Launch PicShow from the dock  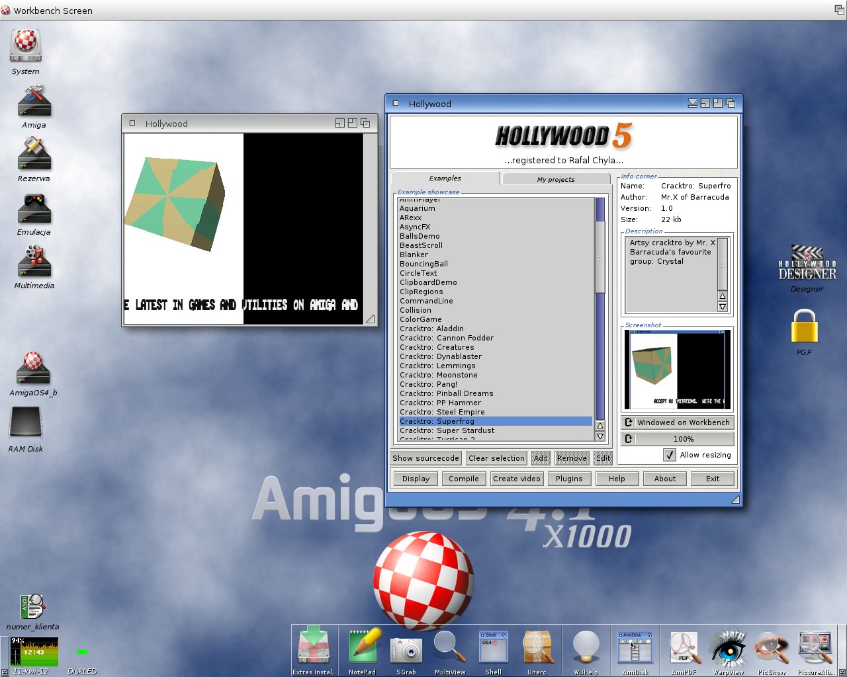(x=772, y=647)
